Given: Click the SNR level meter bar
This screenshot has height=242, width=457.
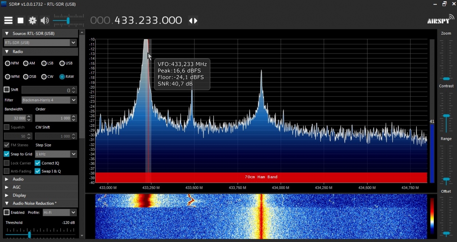Looking at the screenshot, I should [x=431, y=111].
